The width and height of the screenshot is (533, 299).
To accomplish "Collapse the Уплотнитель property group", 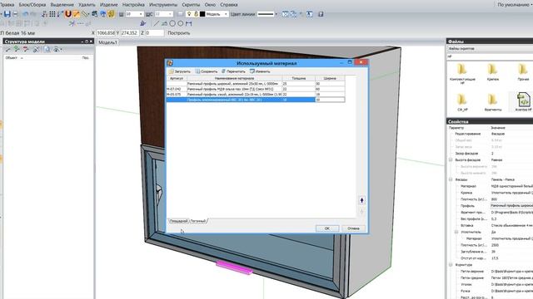I will tap(456, 232).
